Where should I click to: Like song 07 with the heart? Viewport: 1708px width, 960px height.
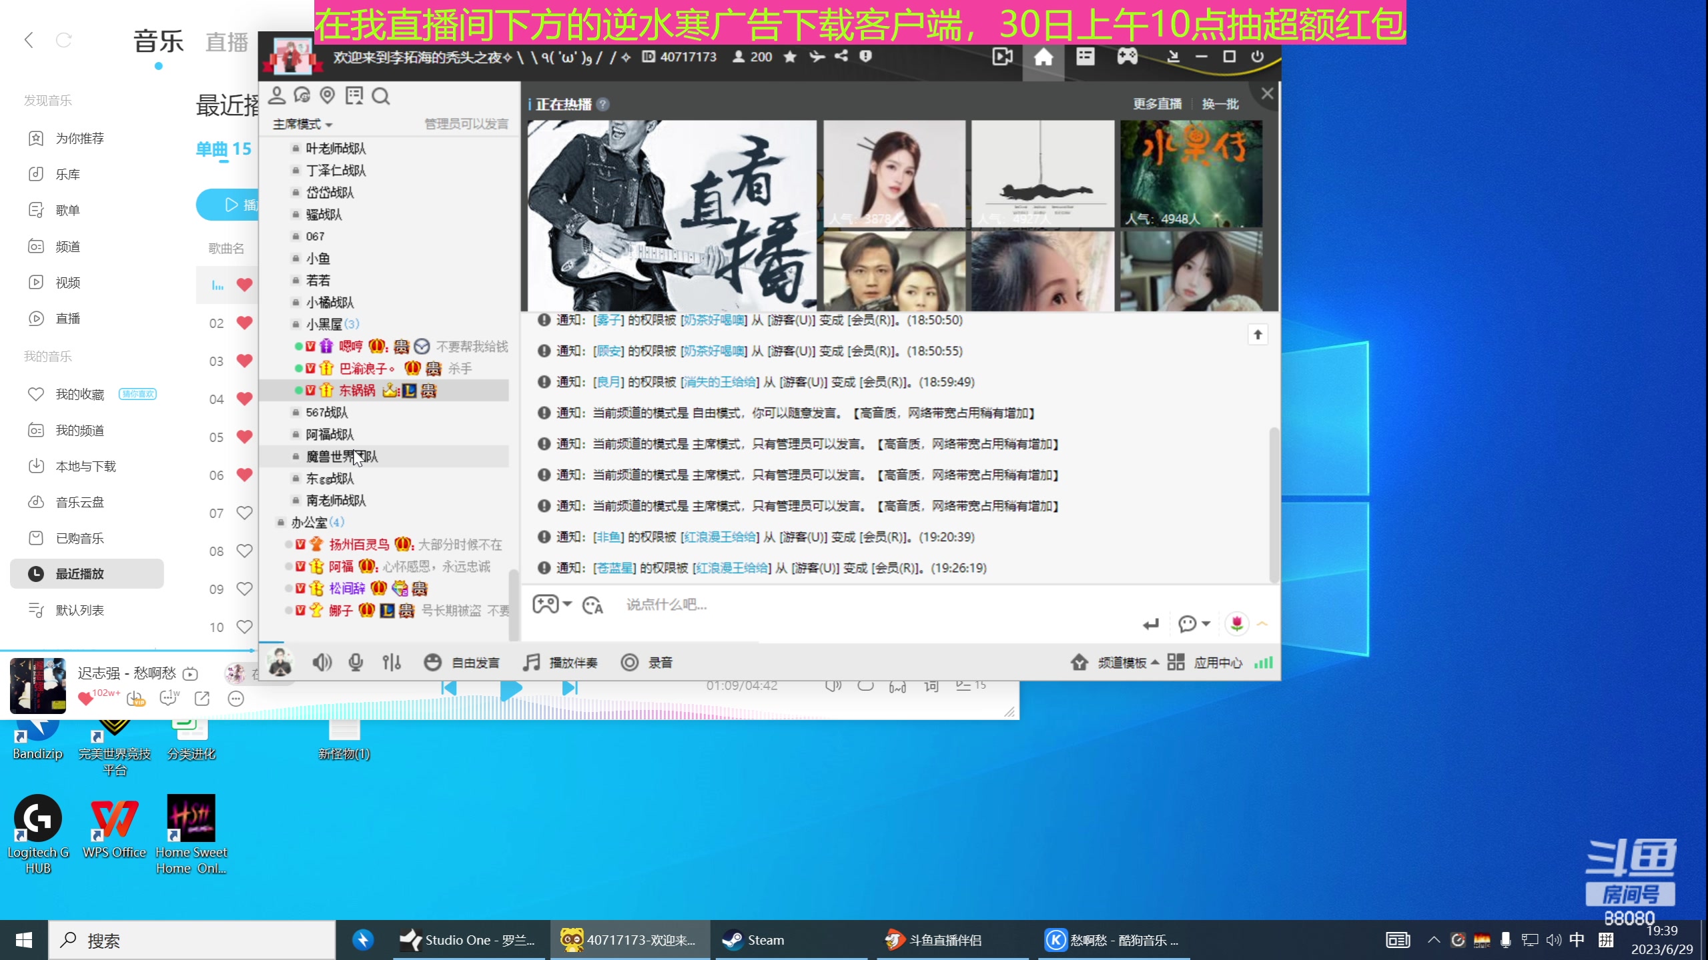(x=245, y=513)
